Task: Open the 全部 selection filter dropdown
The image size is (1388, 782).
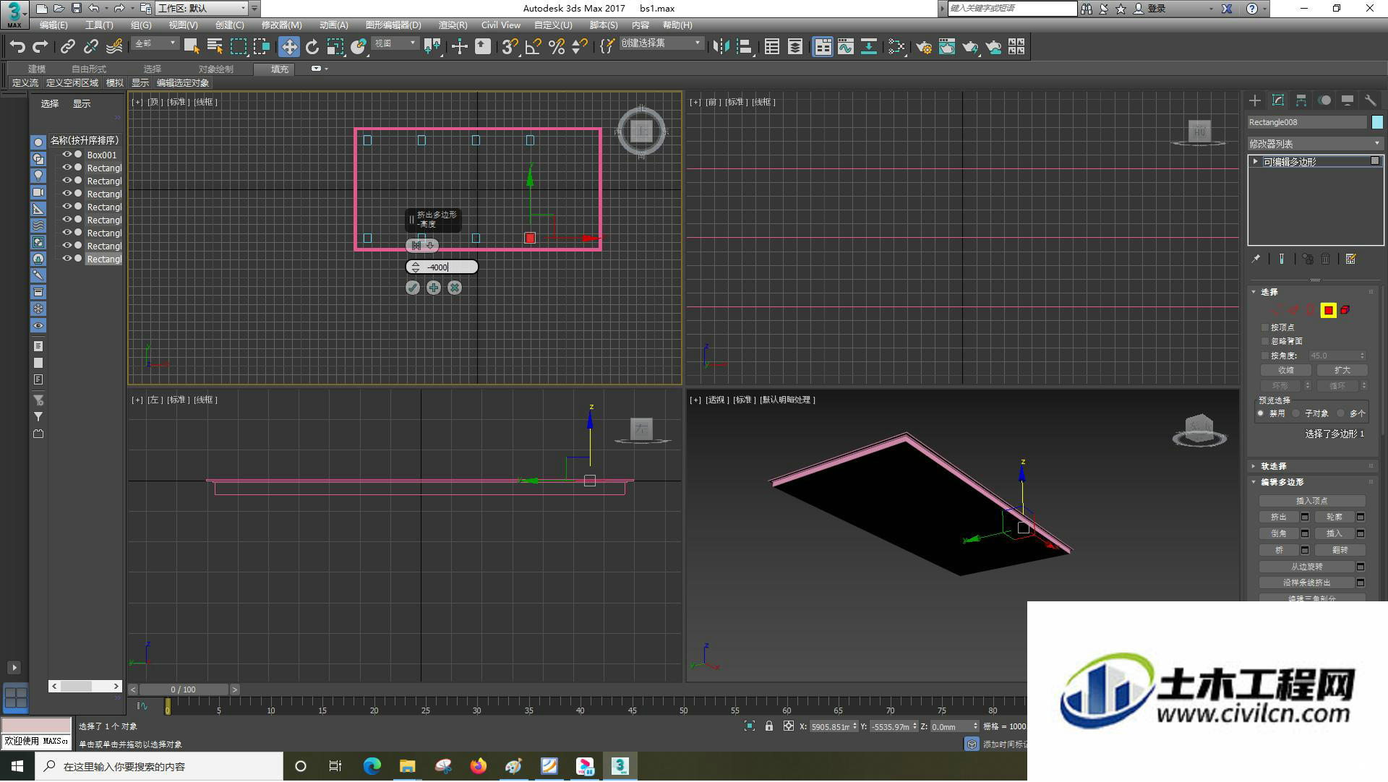Action: [x=155, y=43]
